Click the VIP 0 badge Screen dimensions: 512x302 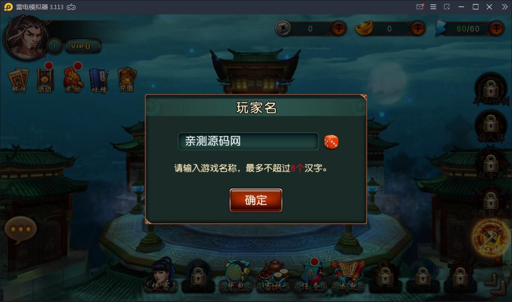pos(83,46)
